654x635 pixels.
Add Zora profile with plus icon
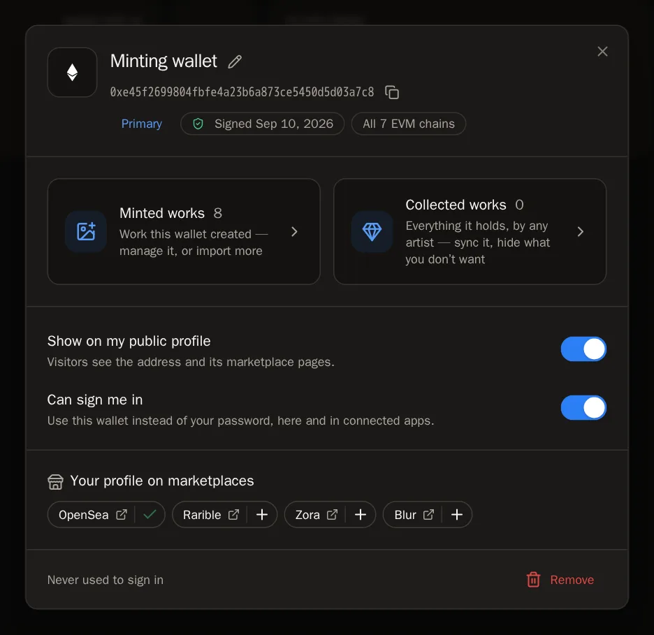pos(361,515)
